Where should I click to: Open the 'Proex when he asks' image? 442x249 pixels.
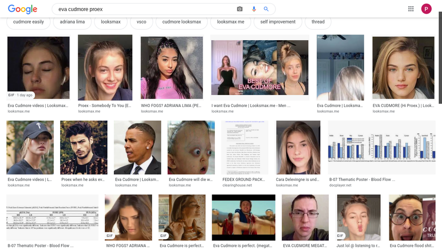tap(84, 147)
